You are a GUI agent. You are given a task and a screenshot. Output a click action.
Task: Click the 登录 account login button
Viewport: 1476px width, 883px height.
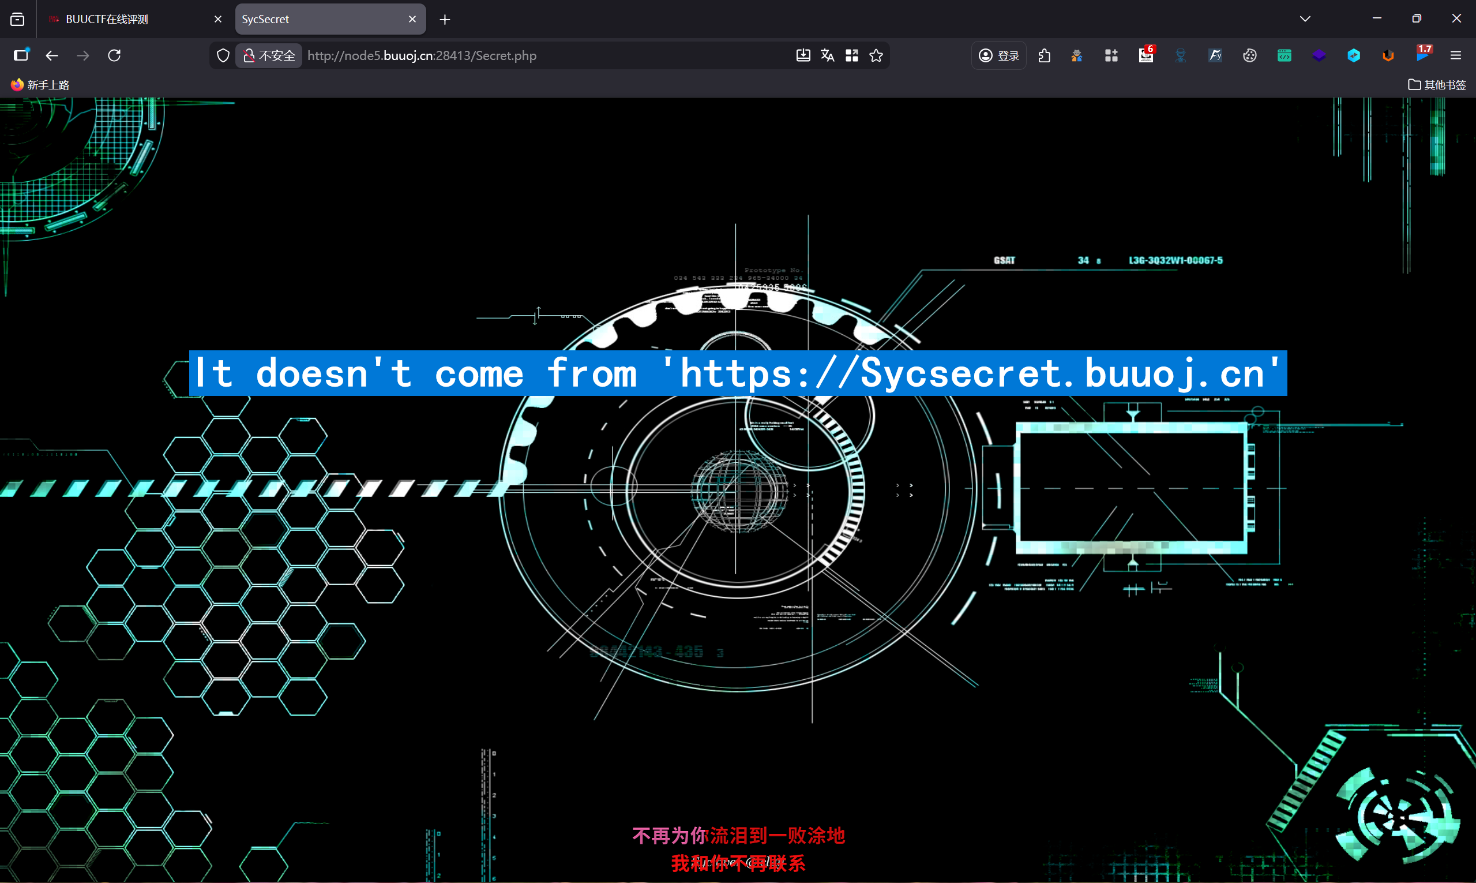point(999,55)
